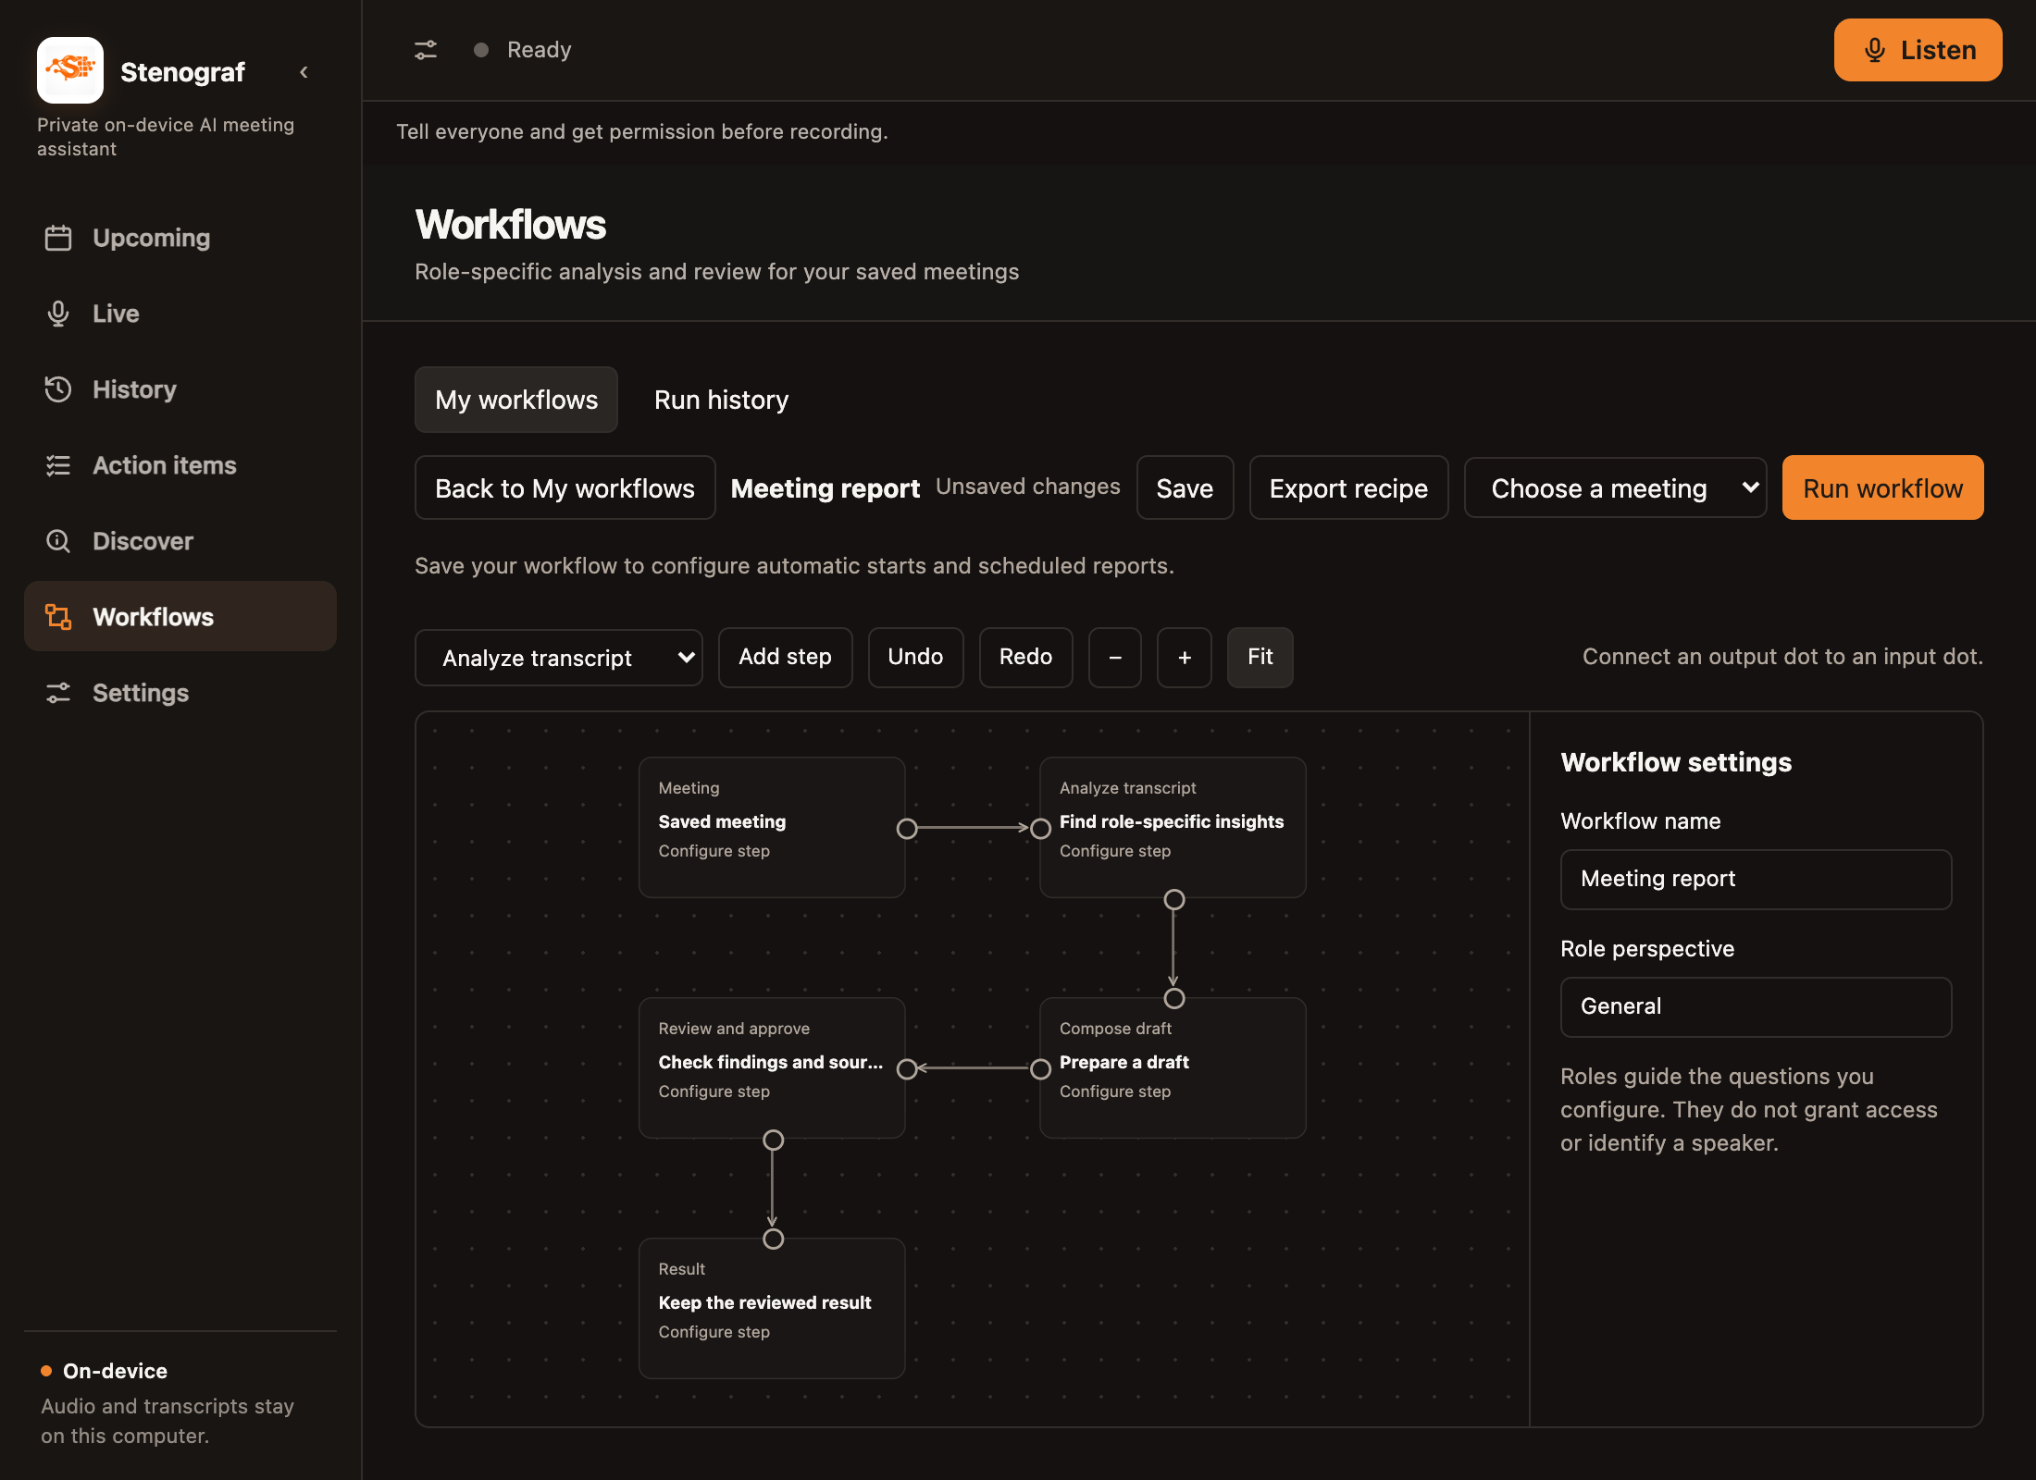This screenshot has height=1480, width=2036.
Task: Open the Settings page
Action: point(180,693)
